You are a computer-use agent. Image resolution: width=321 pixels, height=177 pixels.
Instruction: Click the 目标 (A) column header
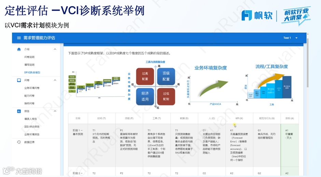290,119
